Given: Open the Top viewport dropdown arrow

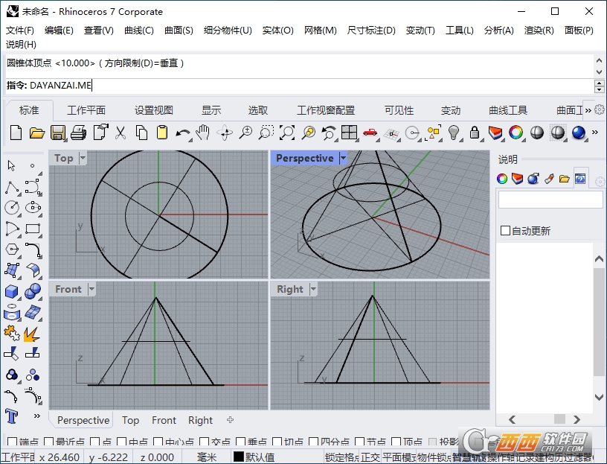Looking at the screenshot, I should tap(83, 158).
